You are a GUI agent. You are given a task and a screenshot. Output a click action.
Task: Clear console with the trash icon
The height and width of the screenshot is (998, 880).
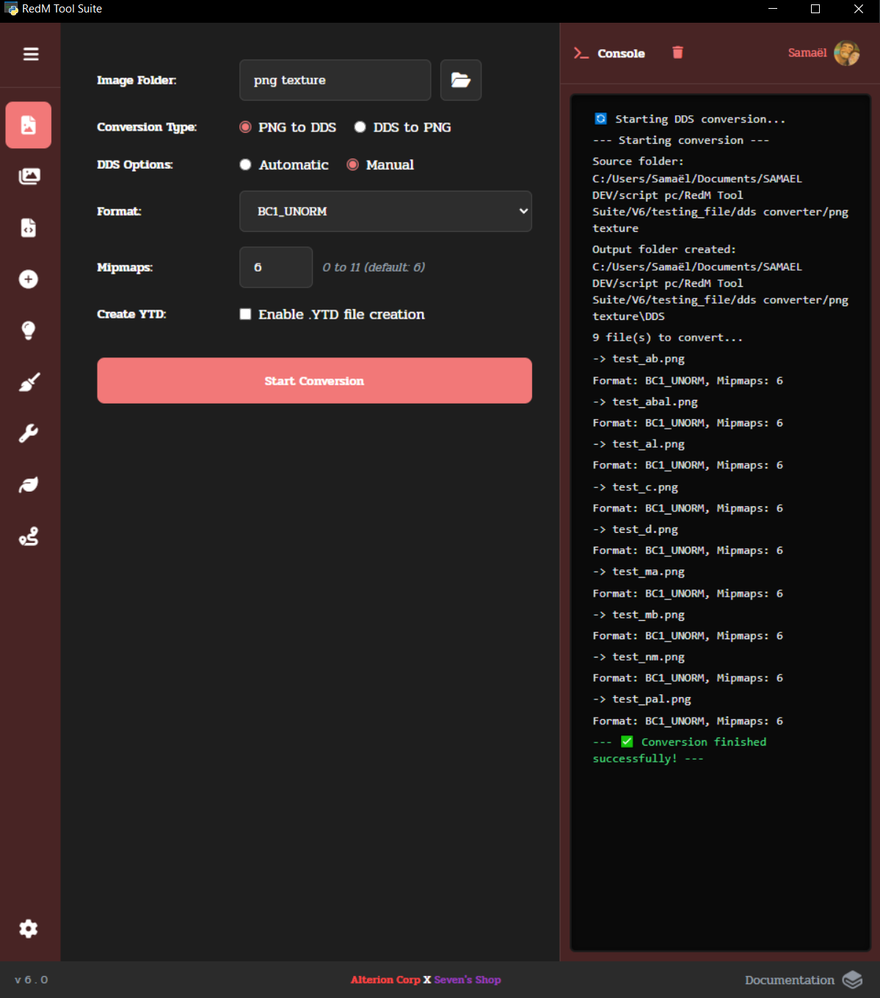[x=677, y=53]
